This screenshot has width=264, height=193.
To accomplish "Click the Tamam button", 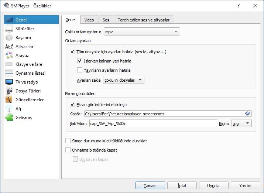I will pyautogui.click(x=150, y=185).
